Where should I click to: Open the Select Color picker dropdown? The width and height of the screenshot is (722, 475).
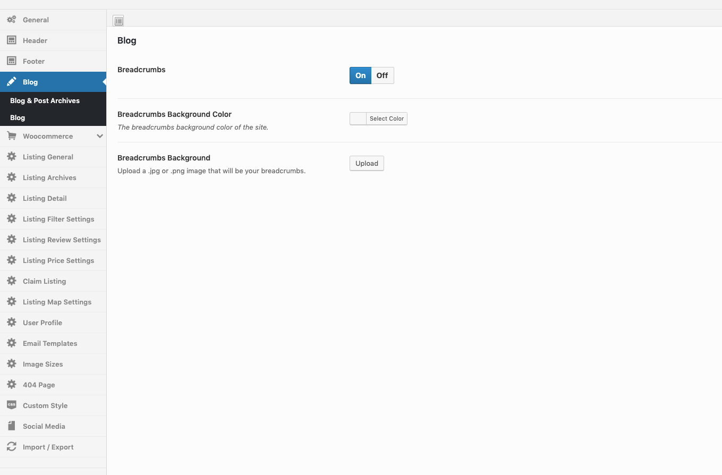387,118
